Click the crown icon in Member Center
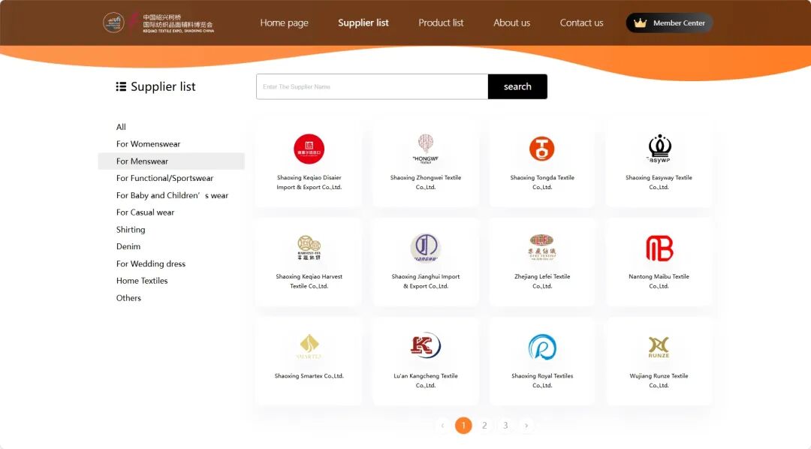Viewport: 811px width, 449px height. coord(640,23)
